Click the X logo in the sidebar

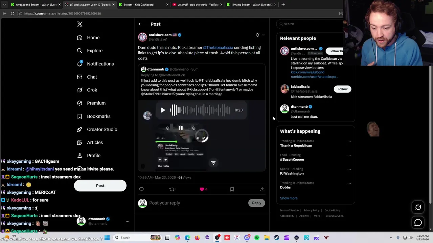coord(80,24)
